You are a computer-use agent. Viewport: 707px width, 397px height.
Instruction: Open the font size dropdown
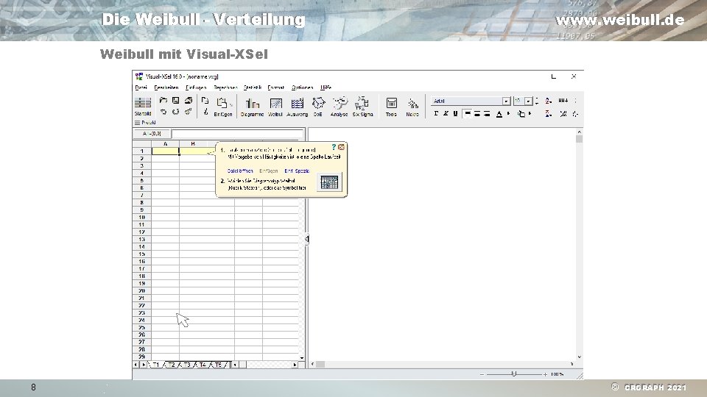click(x=529, y=101)
